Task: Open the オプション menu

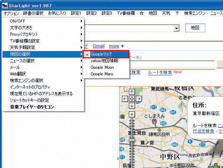Action: tap(11, 13)
